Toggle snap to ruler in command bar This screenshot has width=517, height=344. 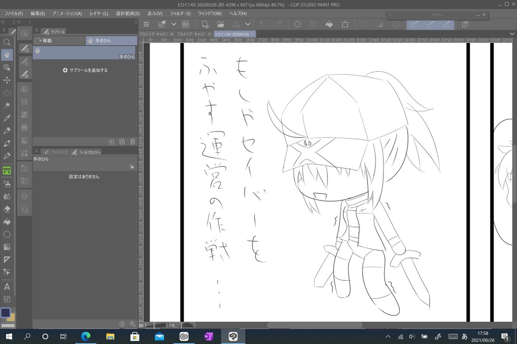tap(414, 24)
